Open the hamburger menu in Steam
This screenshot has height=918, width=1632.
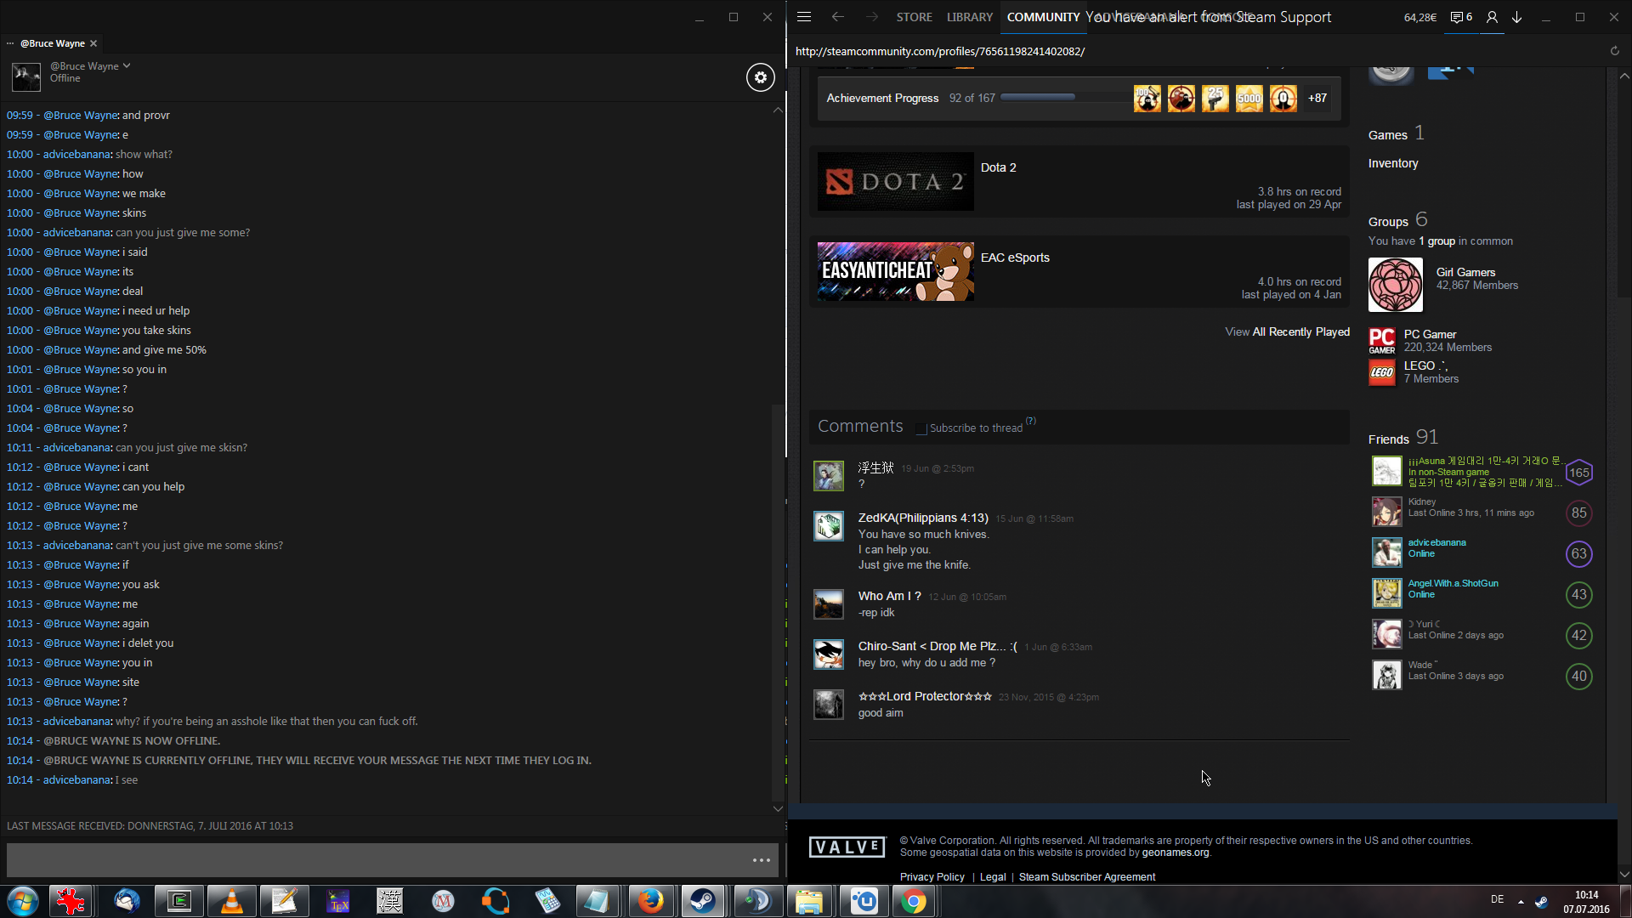pyautogui.click(x=804, y=17)
